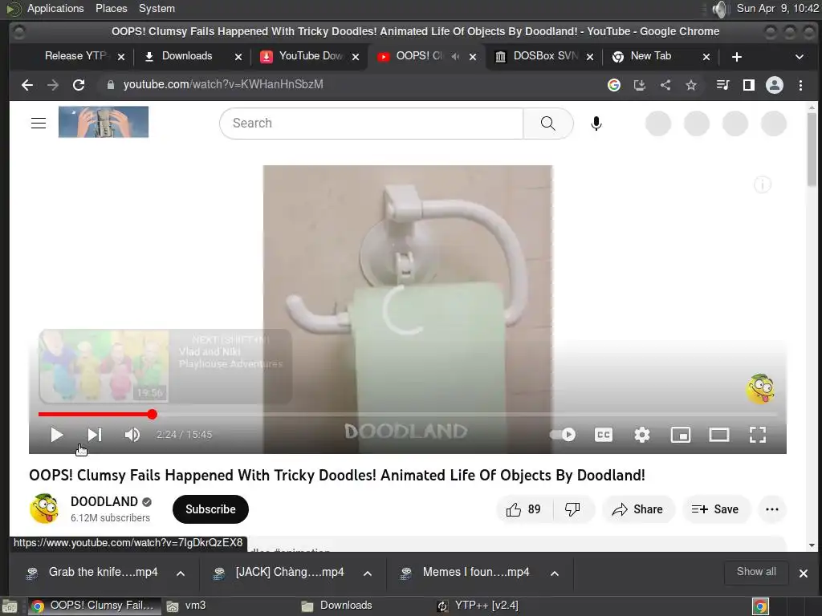The image size is (822, 616).
Task: Expand the tab search chevron
Action: coord(800,57)
